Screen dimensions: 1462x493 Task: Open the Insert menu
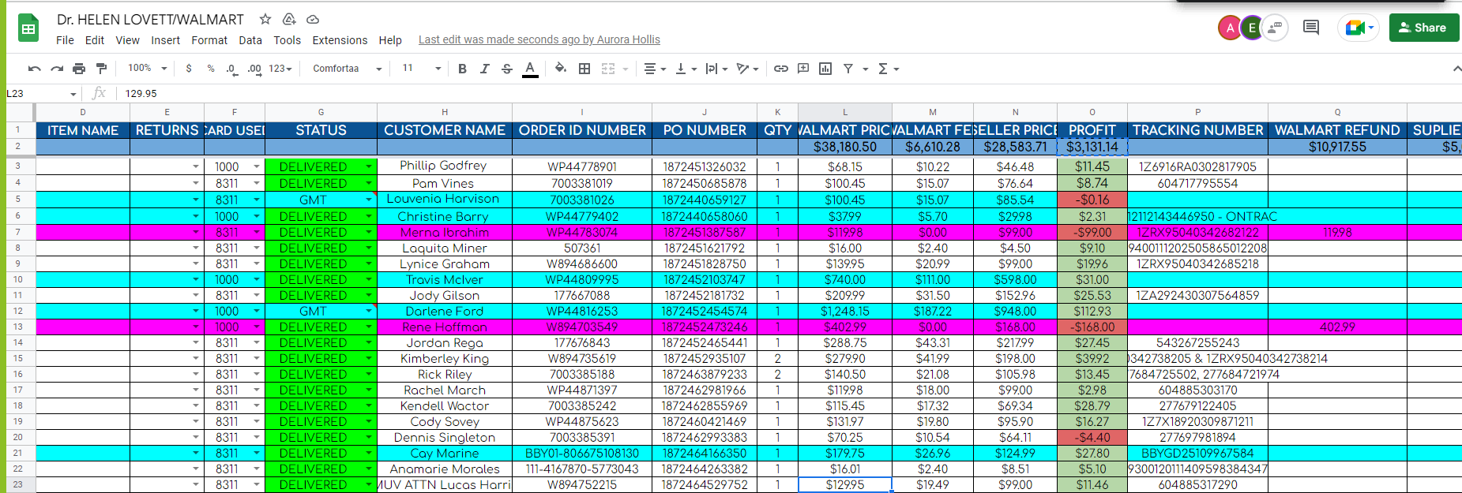click(165, 40)
